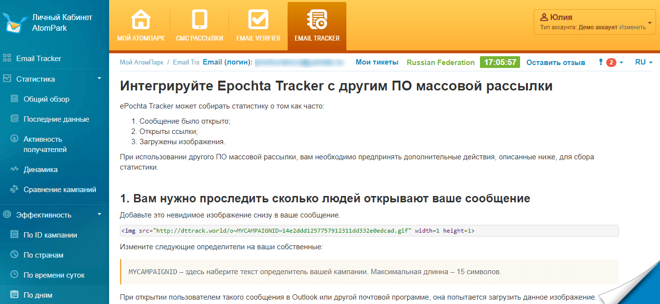Open the Юлия account dropdown arrow
The width and height of the screenshot is (660, 304).
[x=650, y=22]
